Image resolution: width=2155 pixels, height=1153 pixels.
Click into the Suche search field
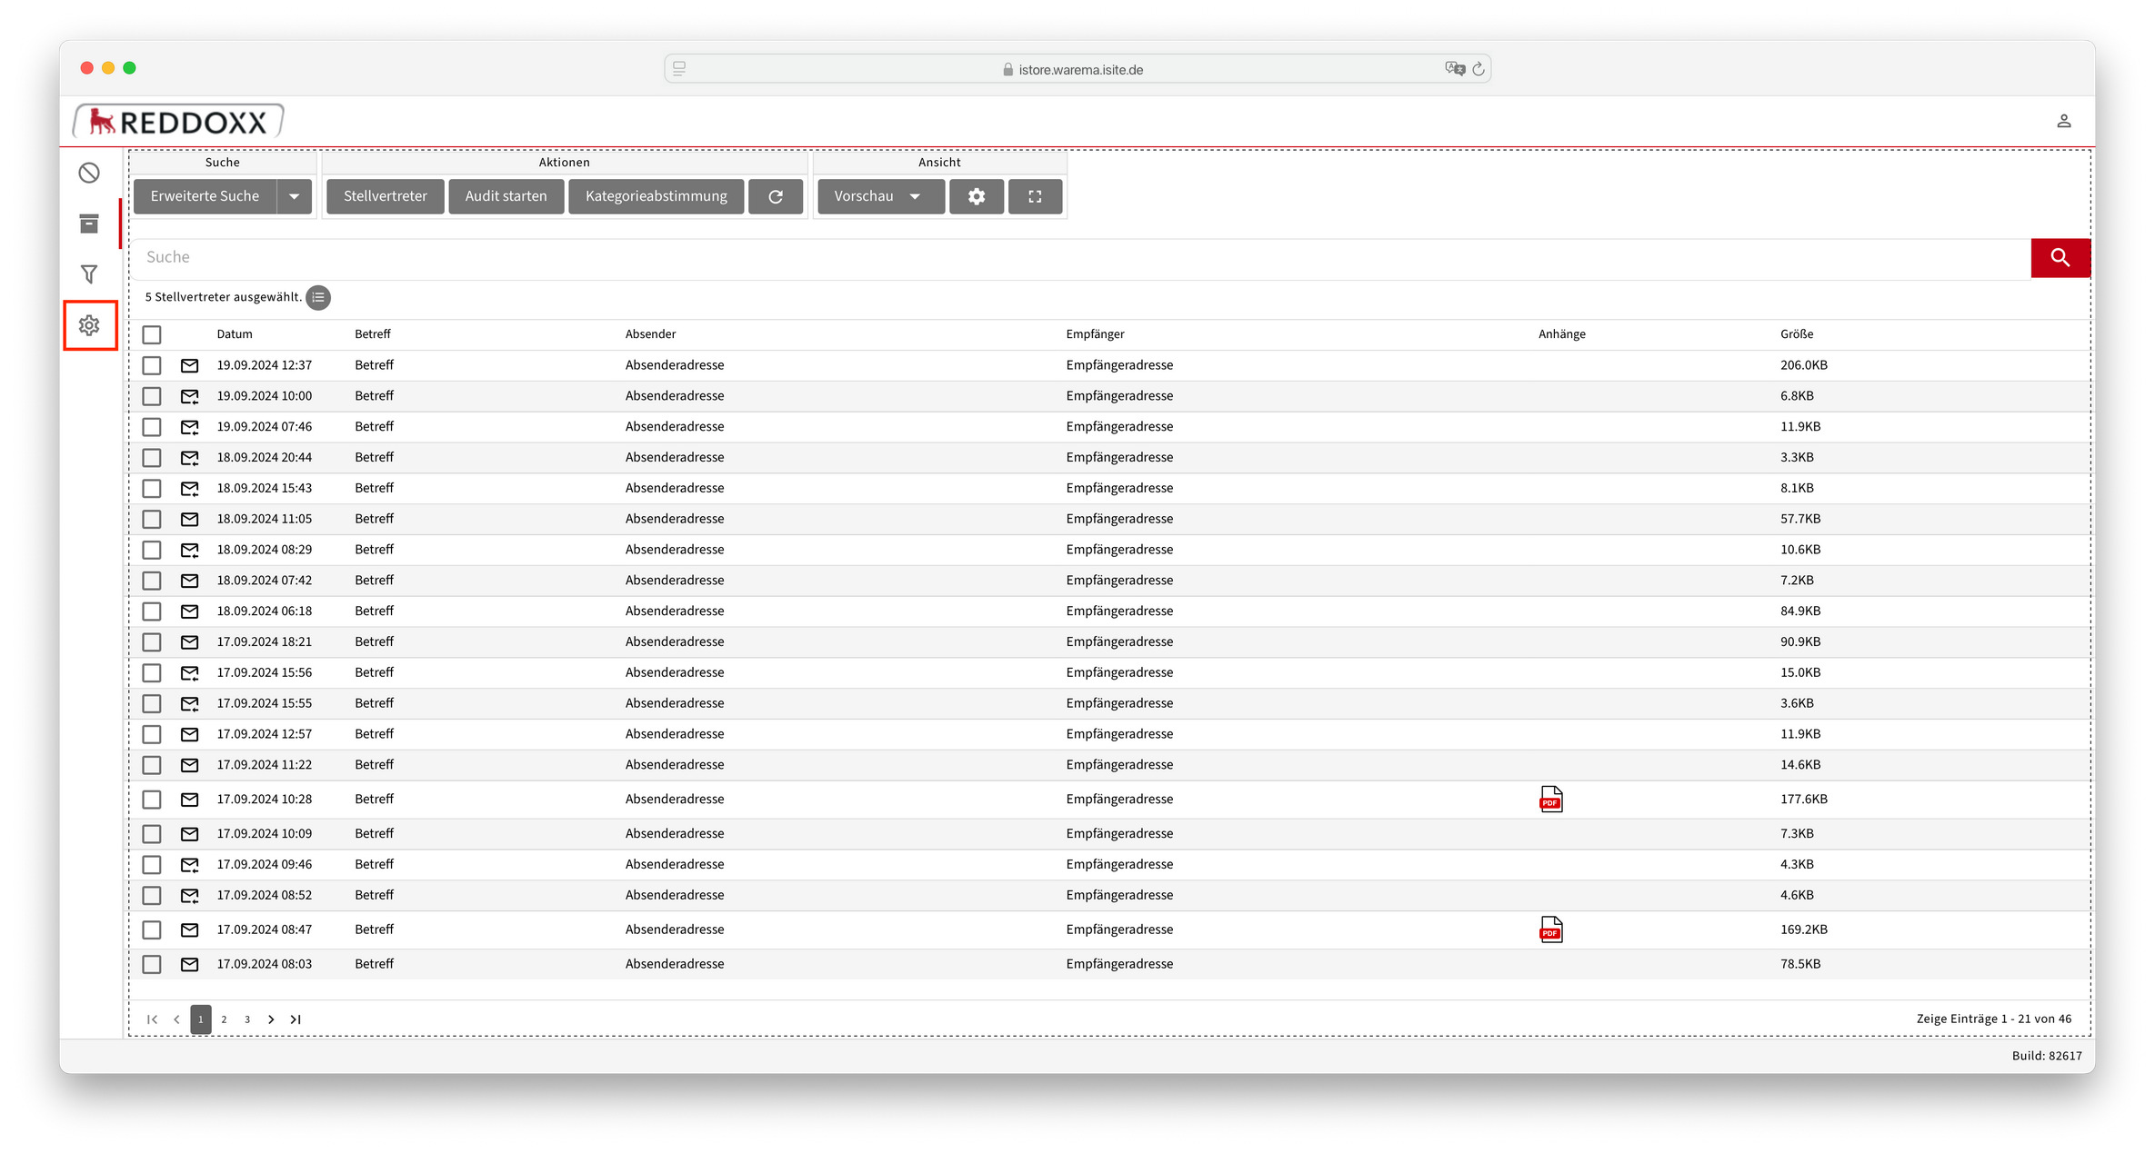pyautogui.click(x=1082, y=258)
